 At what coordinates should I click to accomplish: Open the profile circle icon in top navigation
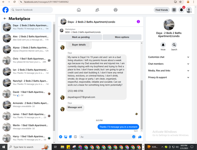115,10
